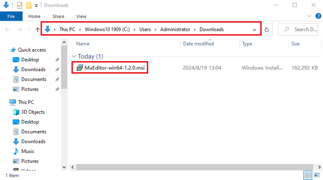Sort by the Type column header
323x180 pixels.
[x=247, y=44]
